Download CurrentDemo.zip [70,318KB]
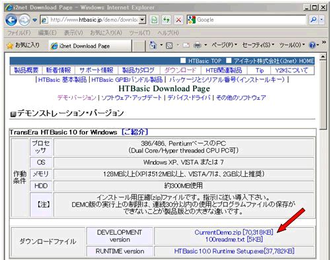The image size is (331, 260). click(234, 232)
